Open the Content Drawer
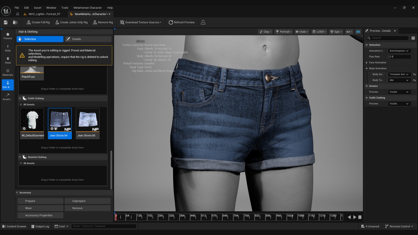 click(x=14, y=226)
